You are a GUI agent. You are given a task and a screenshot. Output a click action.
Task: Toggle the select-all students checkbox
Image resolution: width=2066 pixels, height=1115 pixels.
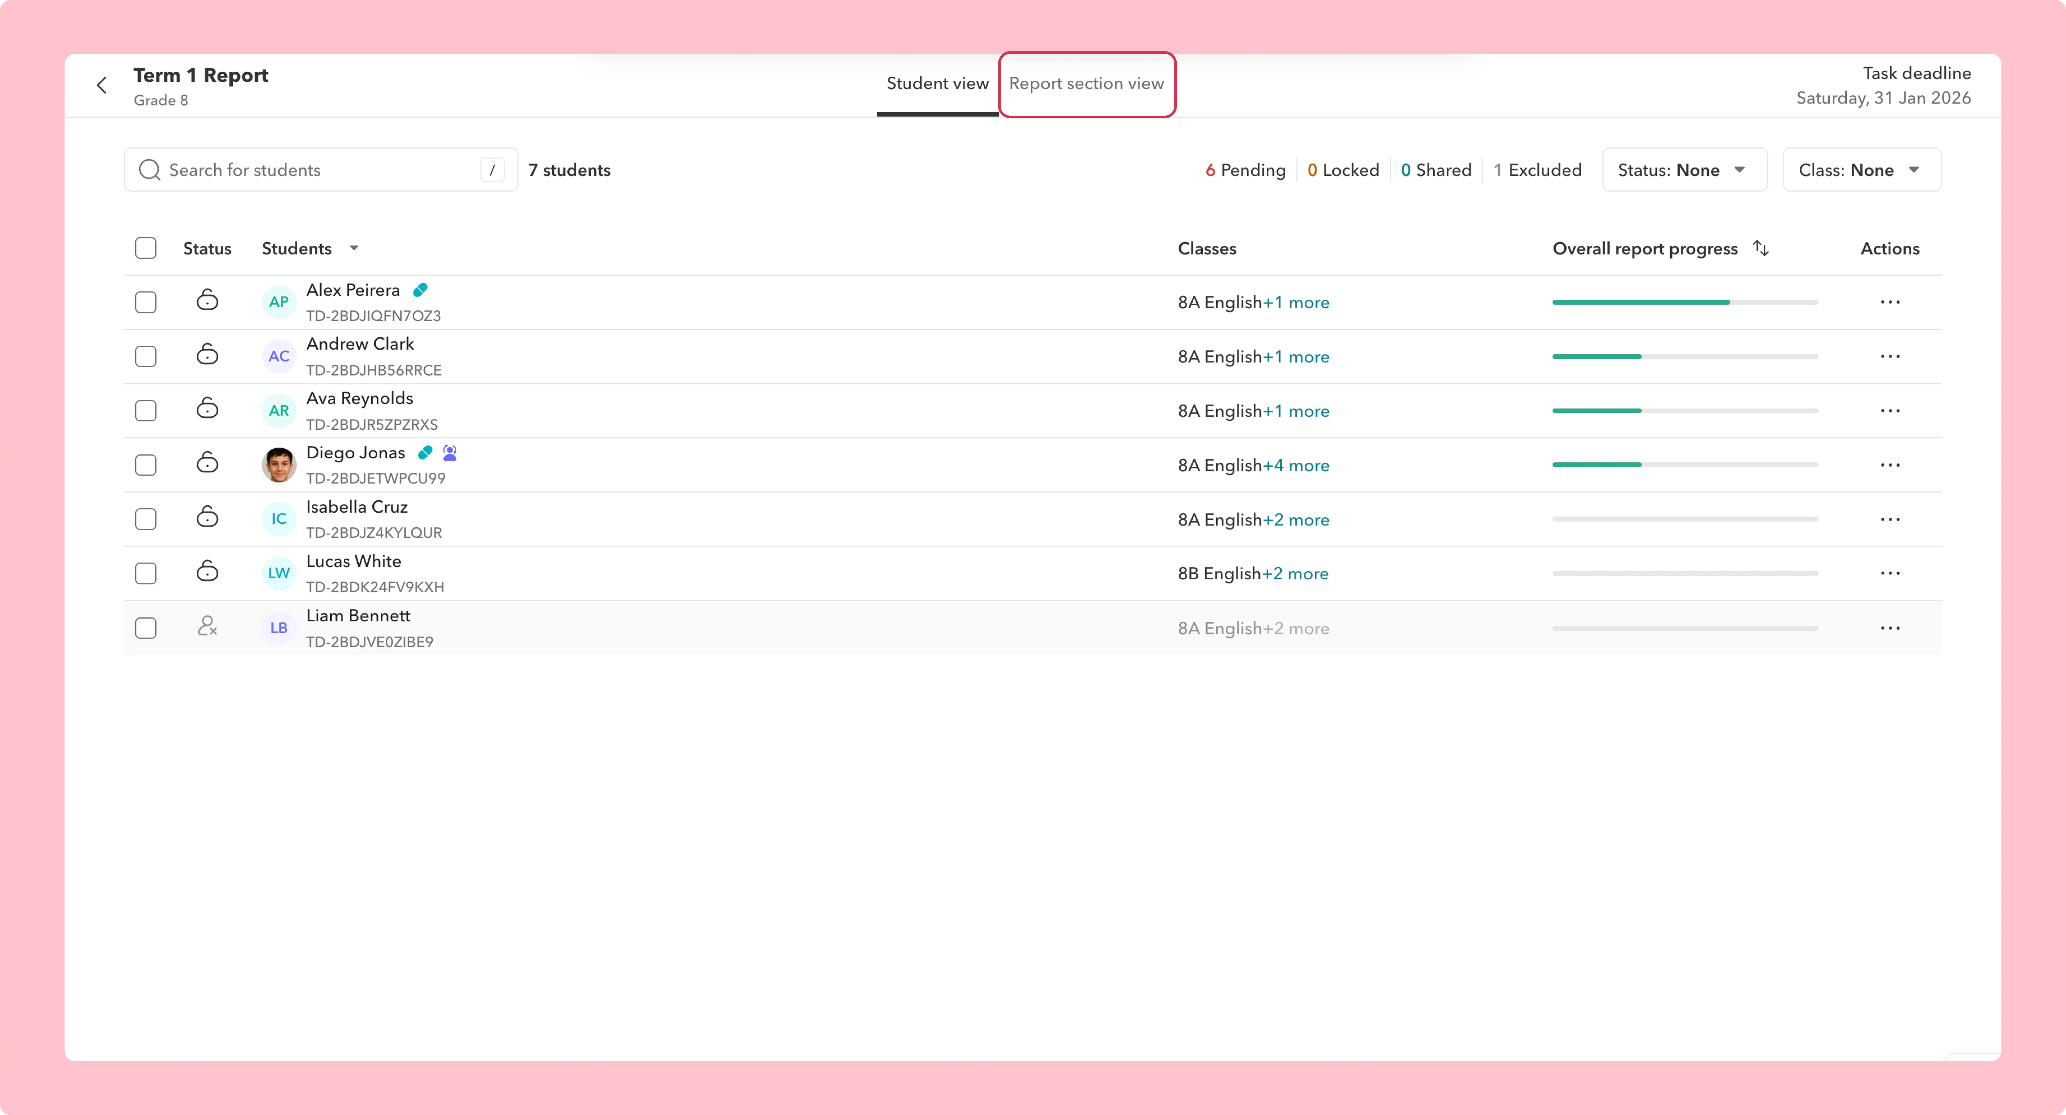pyautogui.click(x=146, y=248)
